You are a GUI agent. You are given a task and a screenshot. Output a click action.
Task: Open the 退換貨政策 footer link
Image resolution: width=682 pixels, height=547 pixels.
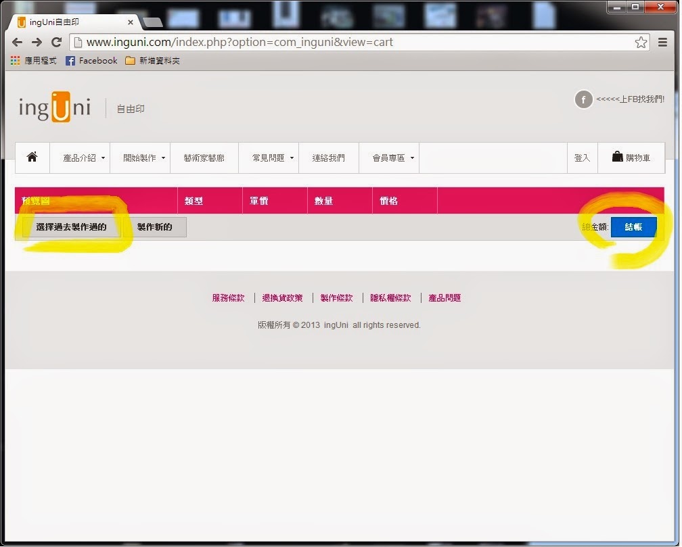[x=282, y=298]
